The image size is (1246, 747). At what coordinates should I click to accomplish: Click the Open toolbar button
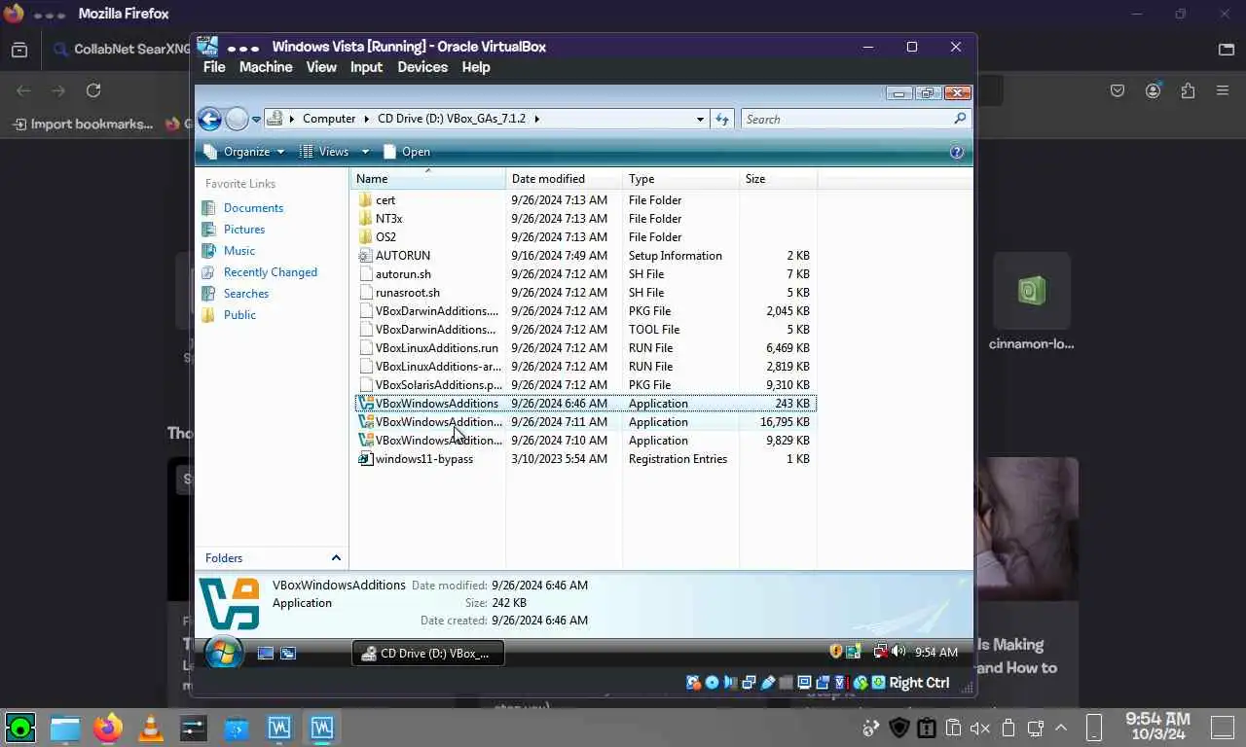pyautogui.click(x=407, y=152)
